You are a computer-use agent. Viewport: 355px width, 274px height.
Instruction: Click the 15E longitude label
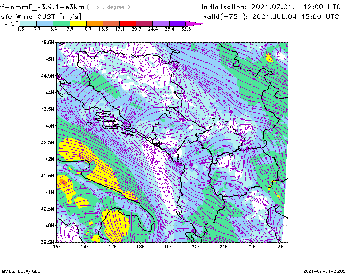(57, 247)
